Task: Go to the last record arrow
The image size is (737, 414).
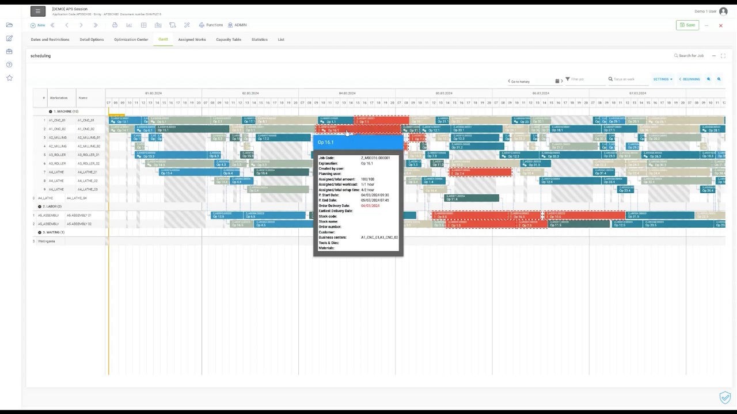Action: [96, 25]
